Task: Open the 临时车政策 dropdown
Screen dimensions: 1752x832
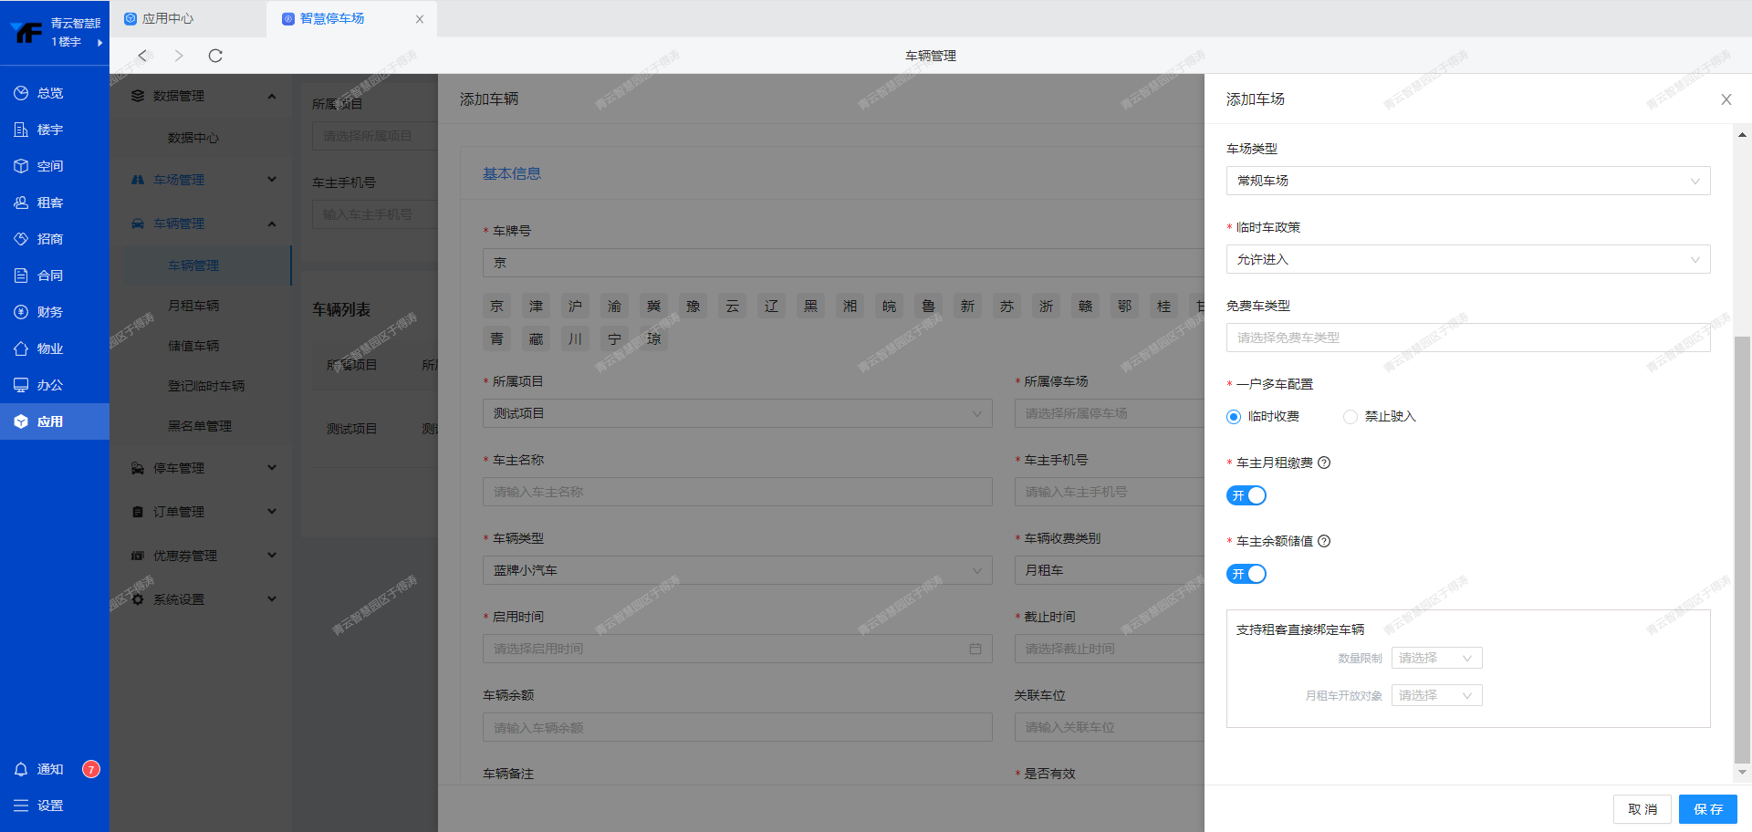Action: click(x=1467, y=259)
